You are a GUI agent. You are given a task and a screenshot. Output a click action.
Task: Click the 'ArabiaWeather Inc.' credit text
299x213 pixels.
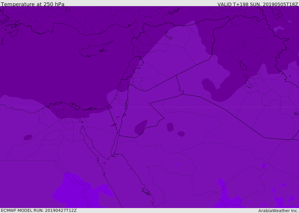[278, 211]
